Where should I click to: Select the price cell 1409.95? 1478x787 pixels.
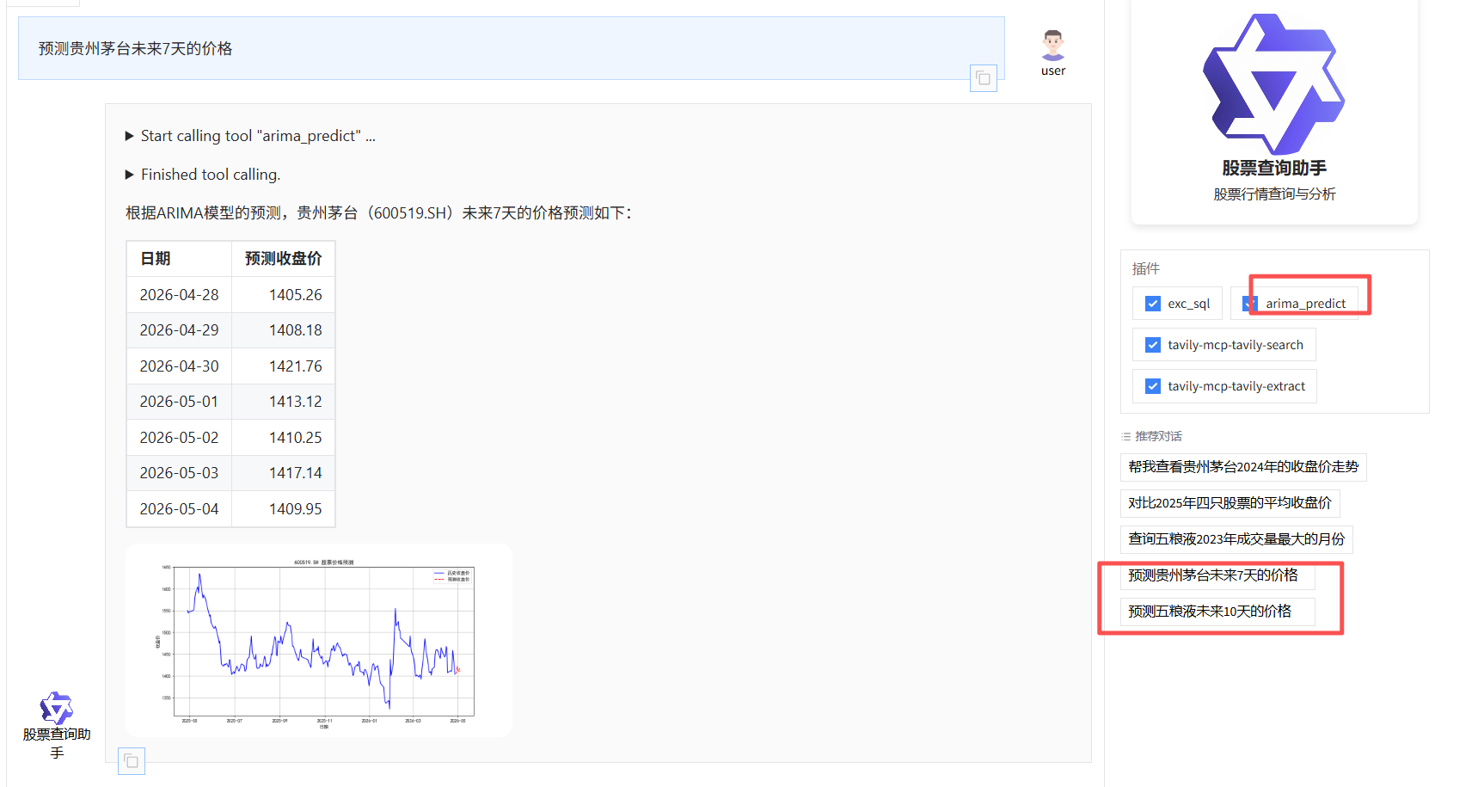[283, 509]
